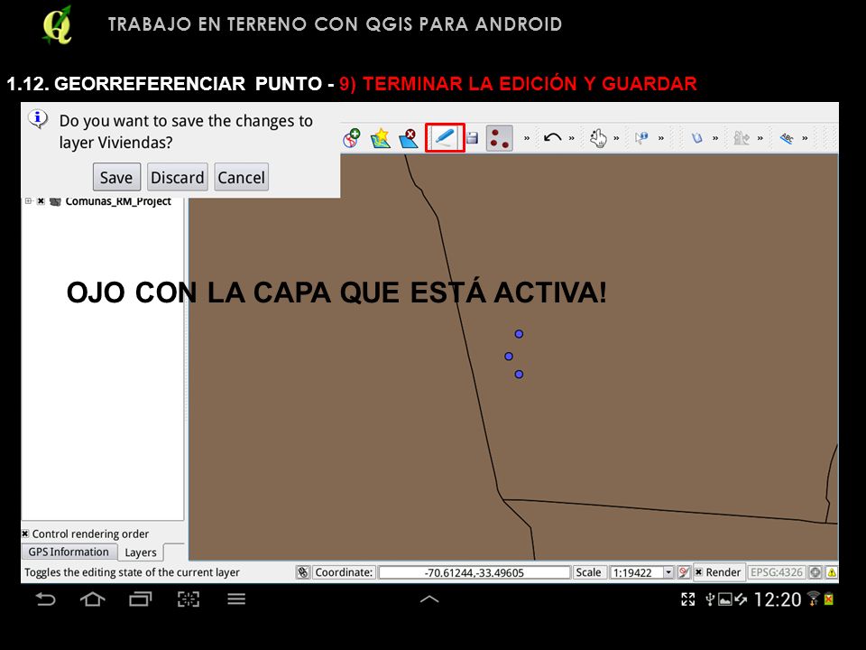Toggle the Control rendering order checkbox

25,534
